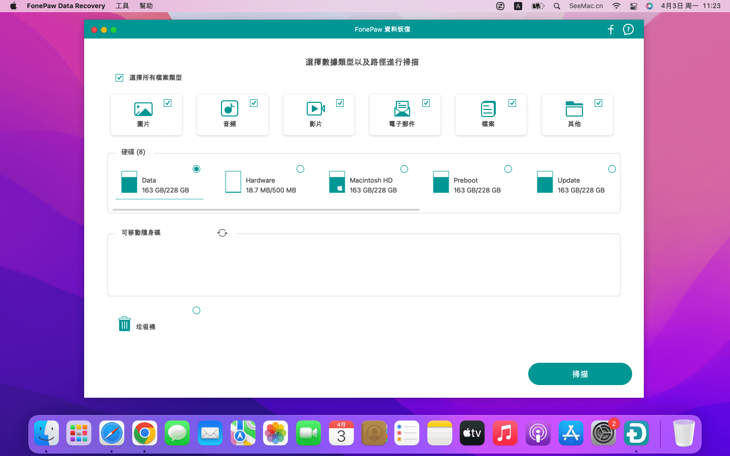
Task: Click the 圖片 image type icon
Action: pyautogui.click(x=143, y=109)
